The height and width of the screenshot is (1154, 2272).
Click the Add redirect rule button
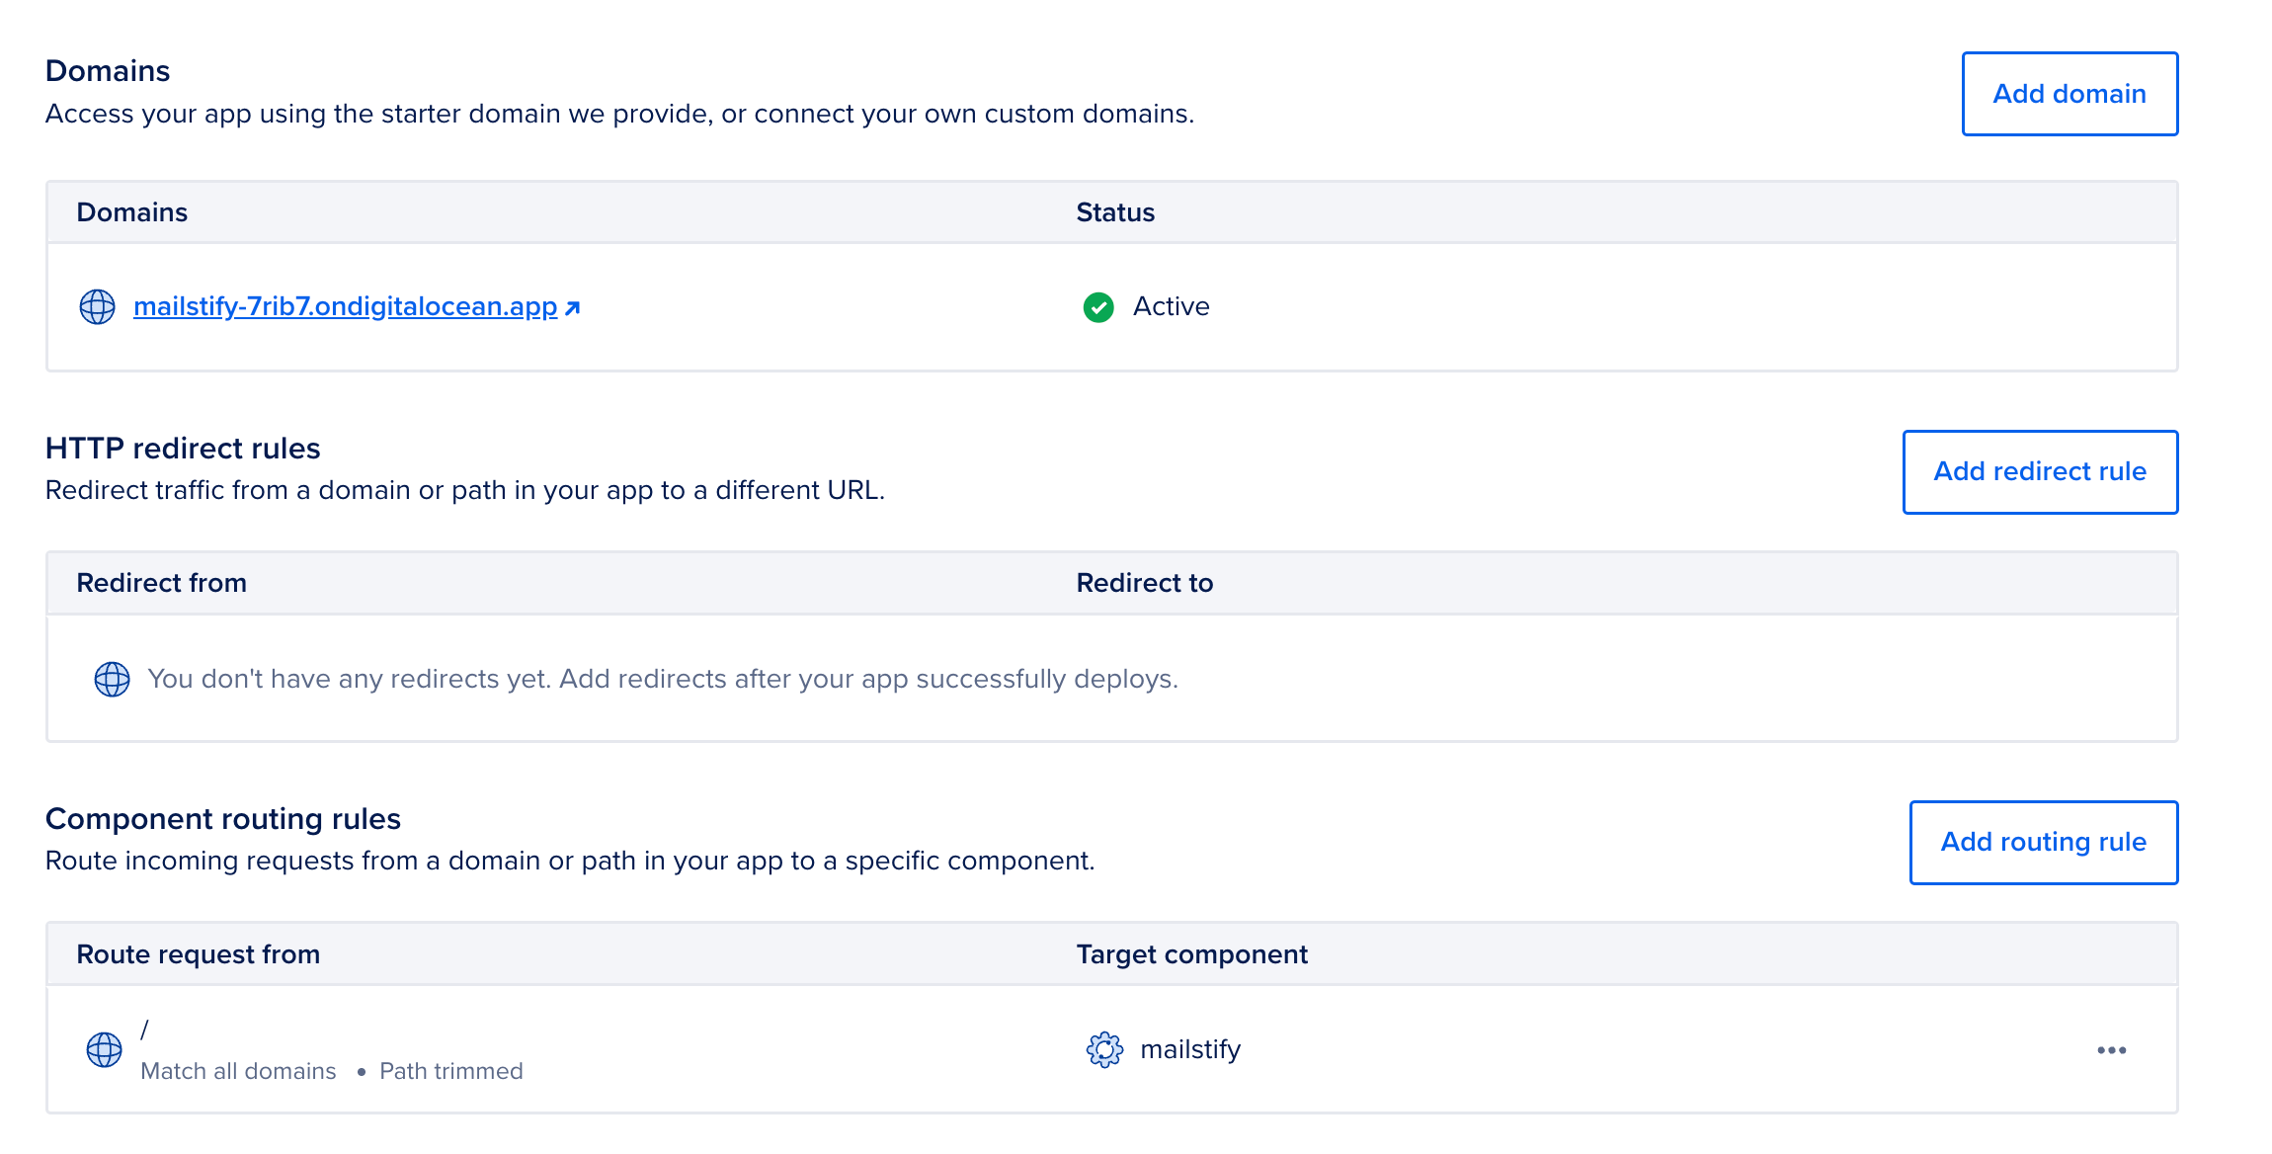pos(2039,471)
